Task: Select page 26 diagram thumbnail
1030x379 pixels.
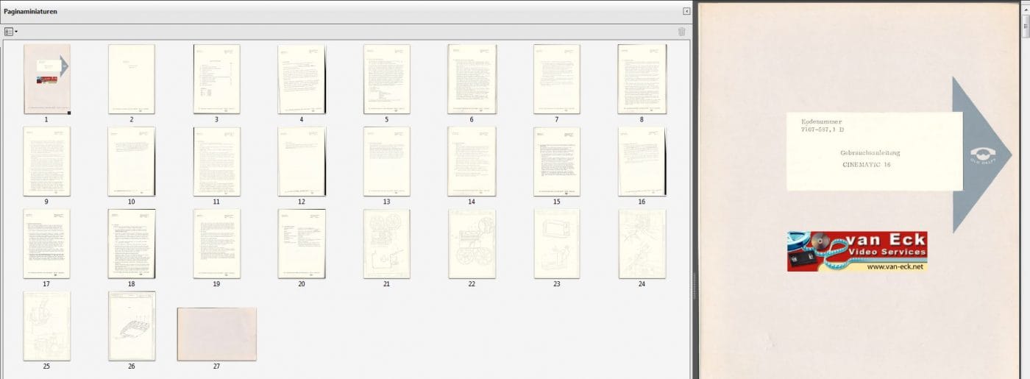Action: [132, 326]
